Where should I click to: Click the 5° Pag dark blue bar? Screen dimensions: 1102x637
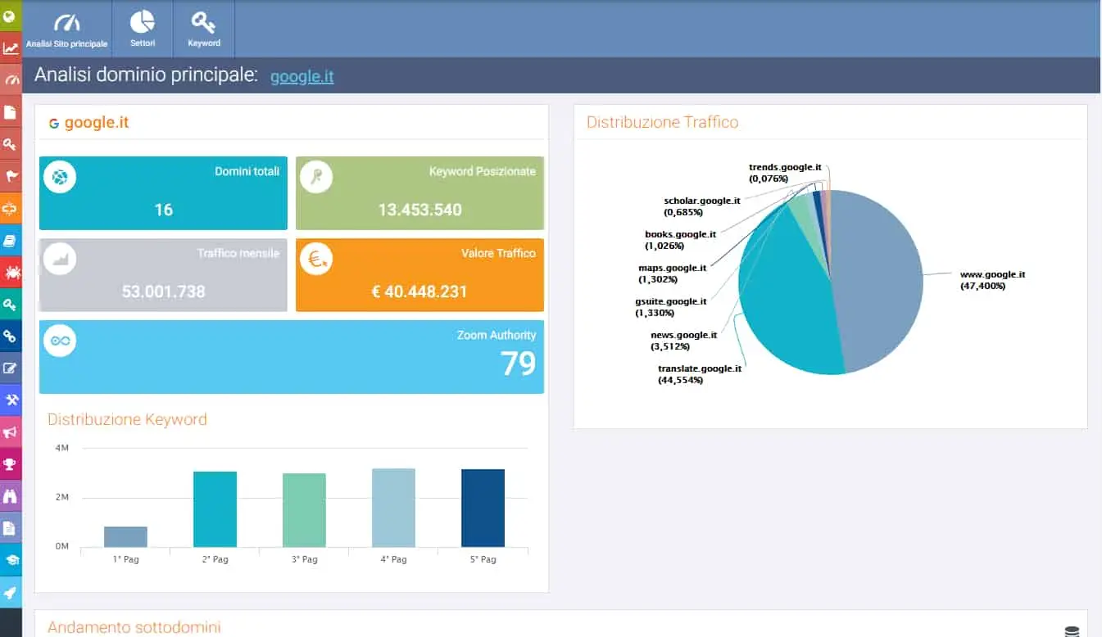coord(483,508)
